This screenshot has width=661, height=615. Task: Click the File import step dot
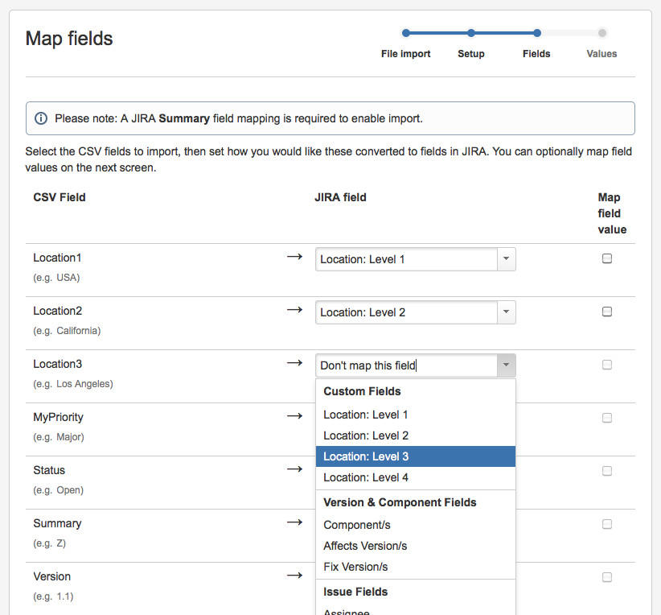(x=406, y=33)
